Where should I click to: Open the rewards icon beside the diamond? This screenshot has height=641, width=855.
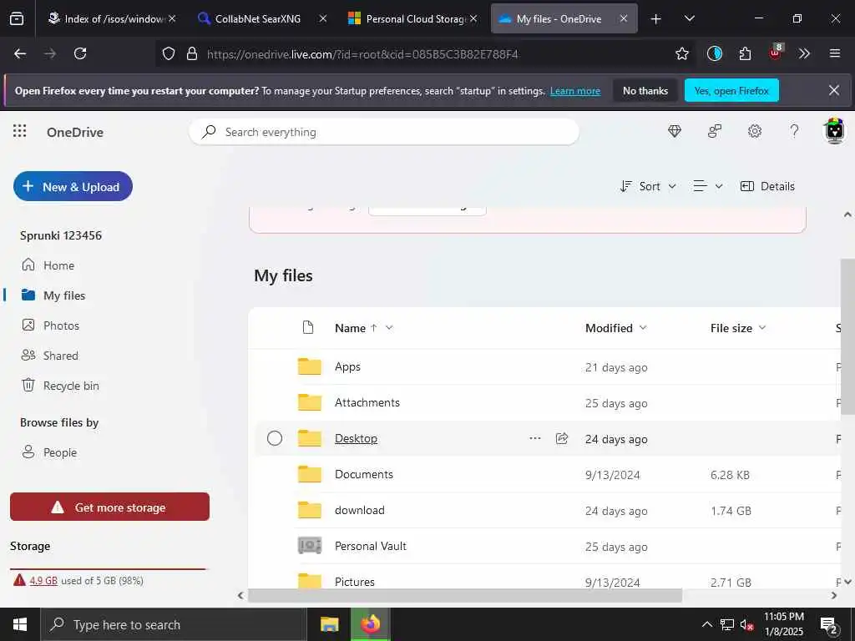point(715,131)
